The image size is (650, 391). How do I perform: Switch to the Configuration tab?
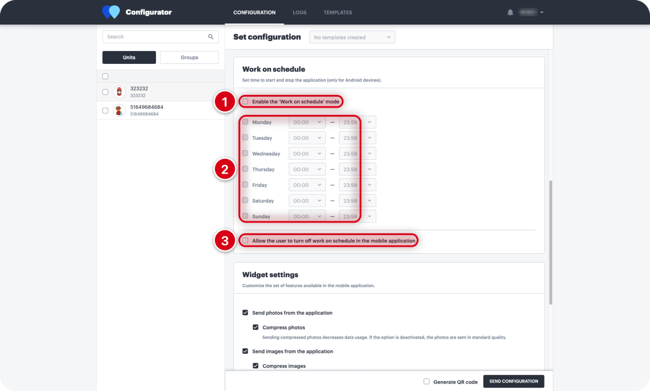click(x=254, y=12)
